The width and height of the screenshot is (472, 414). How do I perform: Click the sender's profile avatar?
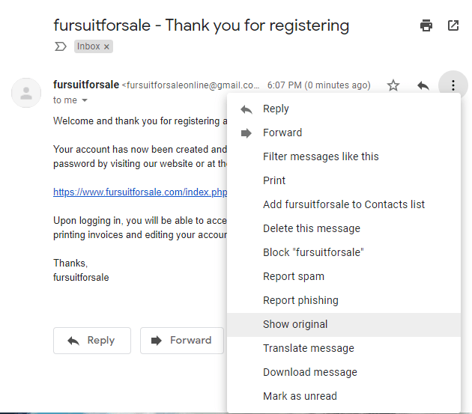[x=26, y=93]
